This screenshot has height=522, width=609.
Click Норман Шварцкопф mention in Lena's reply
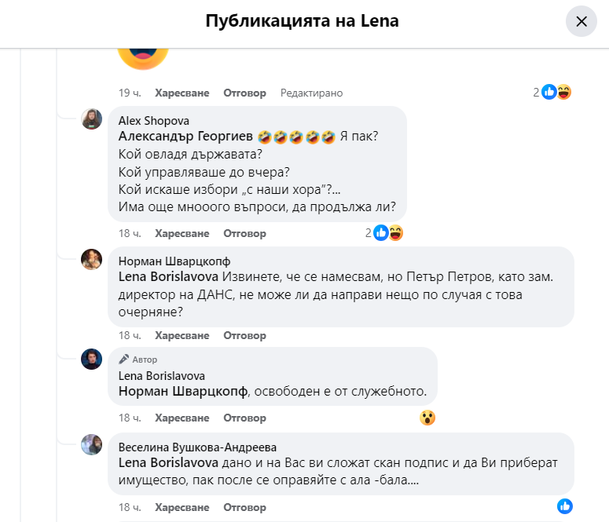[182, 391]
